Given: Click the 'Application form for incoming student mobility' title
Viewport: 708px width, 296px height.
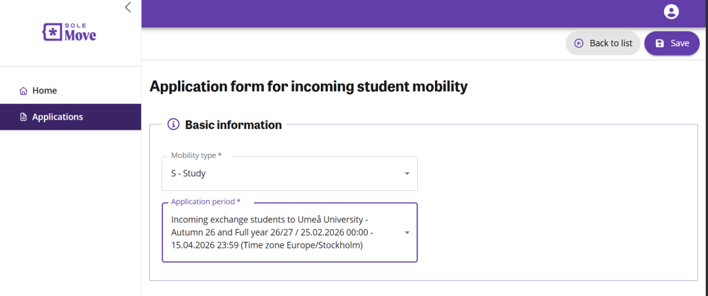Looking at the screenshot, I should (x=308, y=87).
